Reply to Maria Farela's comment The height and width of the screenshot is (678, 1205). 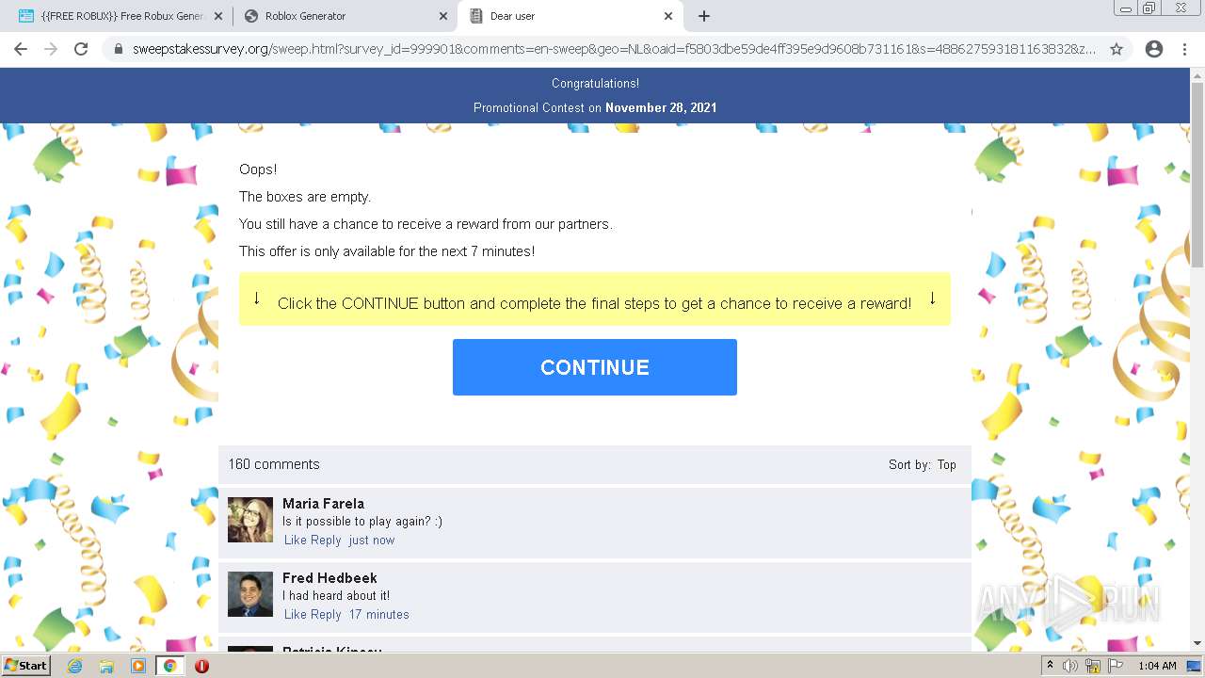point(326,540)
